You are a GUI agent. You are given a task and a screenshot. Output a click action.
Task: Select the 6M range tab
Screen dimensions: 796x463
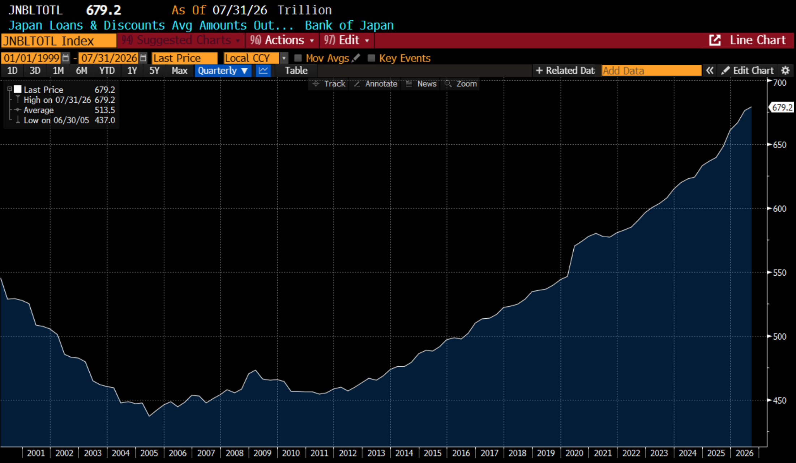81,71
